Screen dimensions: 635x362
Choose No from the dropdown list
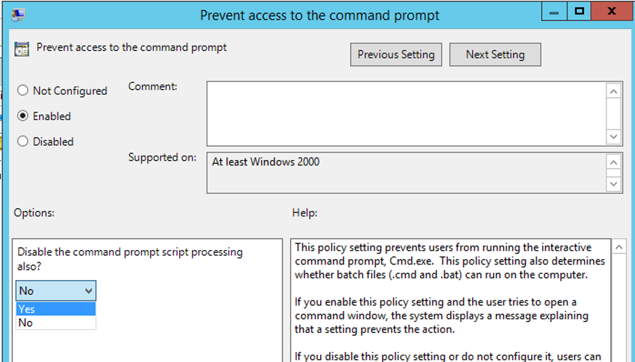[56, 323]
